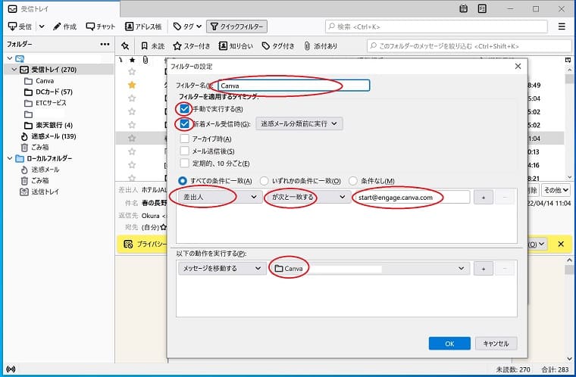The width and height of the screenshot is (576, 377).
Task: Open folder pane options (three dots)
Action: pyautogui.click(x=105, y=44)
